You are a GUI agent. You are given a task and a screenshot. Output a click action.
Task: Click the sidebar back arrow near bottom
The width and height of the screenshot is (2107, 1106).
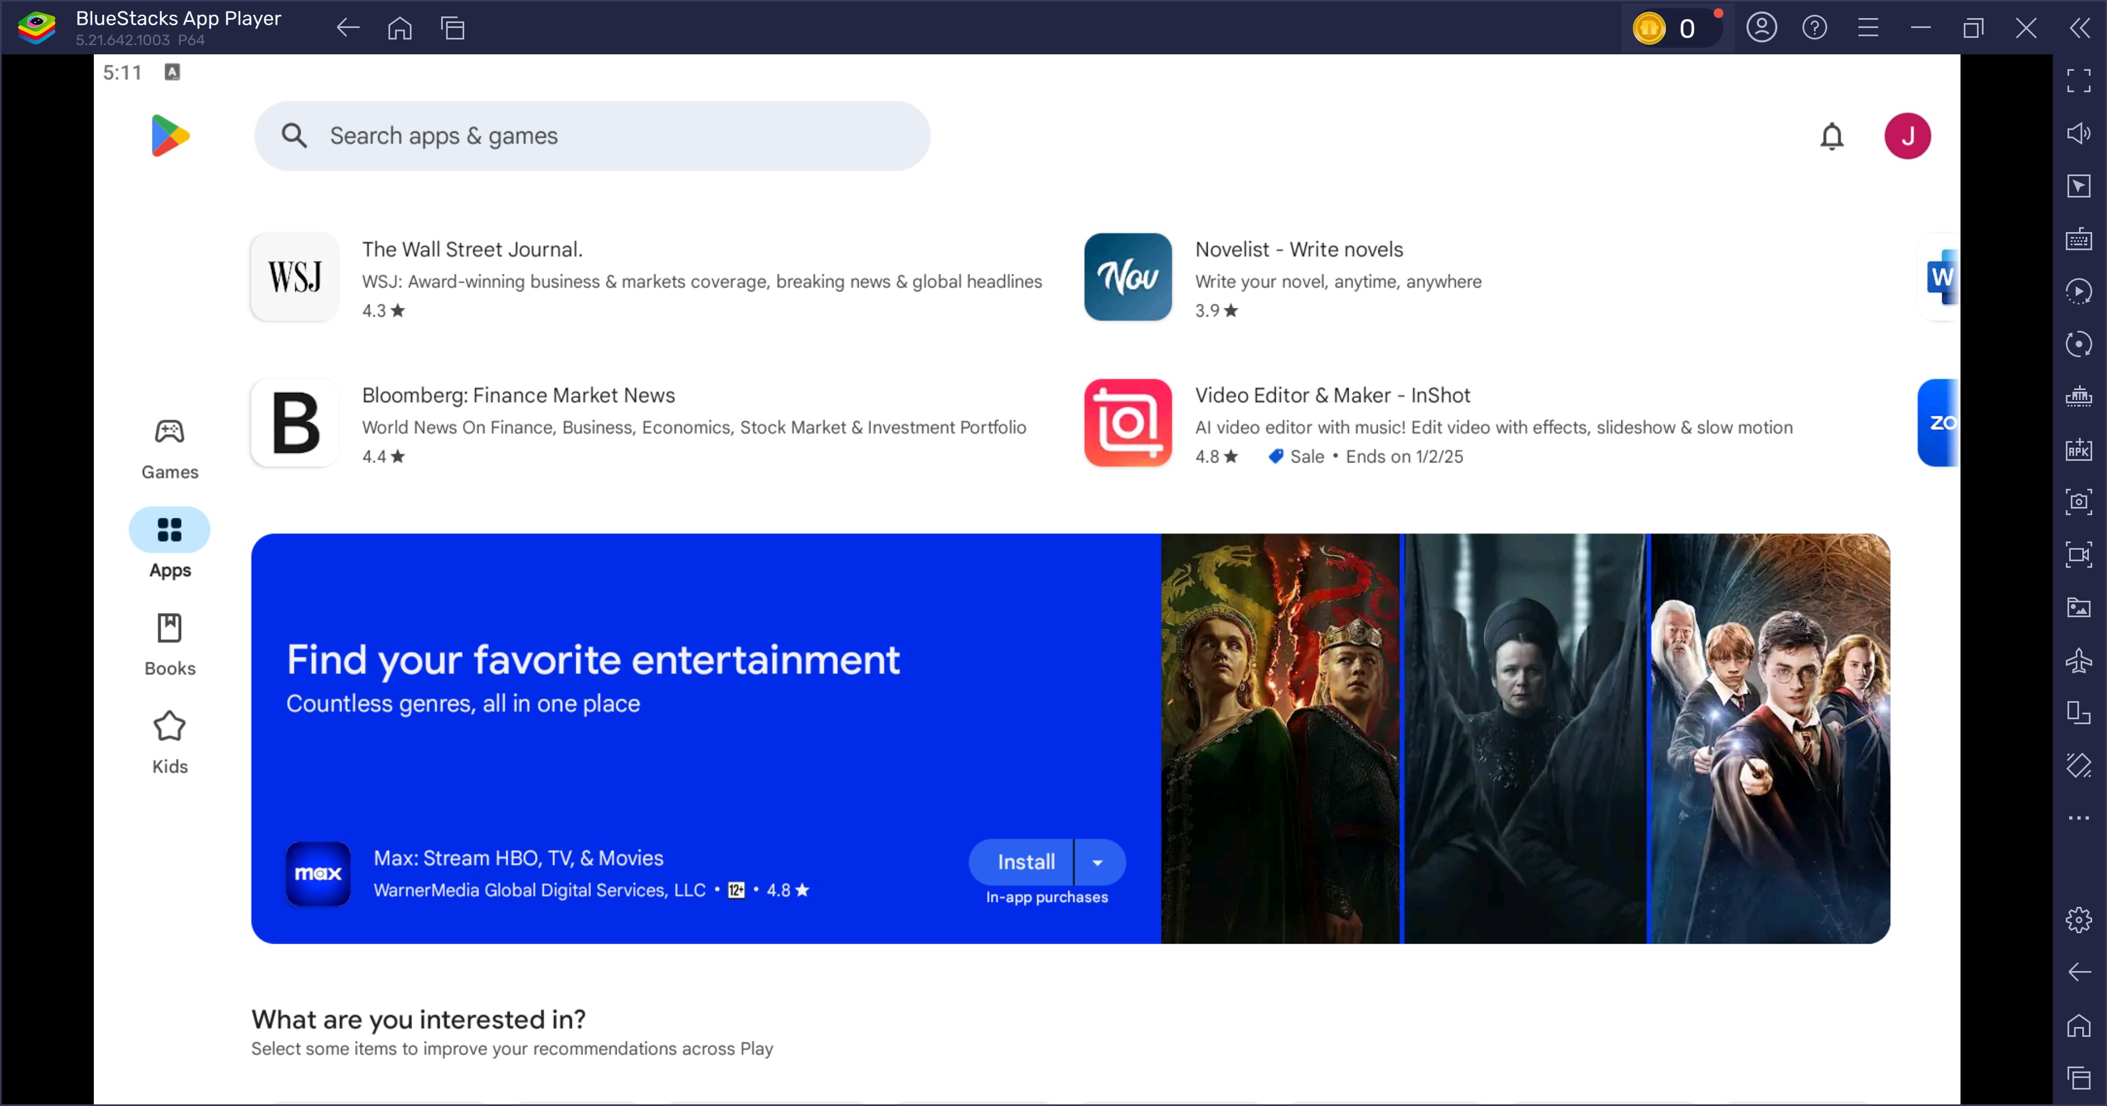(2078, 972)
